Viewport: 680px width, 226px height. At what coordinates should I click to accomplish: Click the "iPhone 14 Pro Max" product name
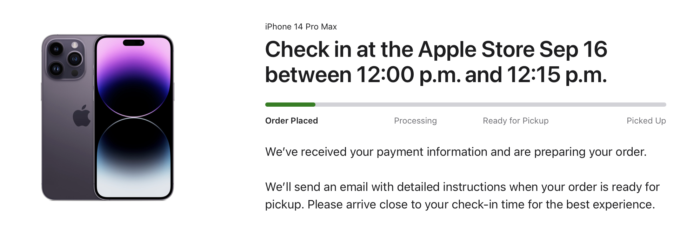click(301, 27)
